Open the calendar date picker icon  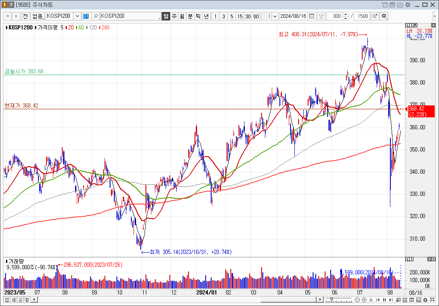tap(312, 16)
